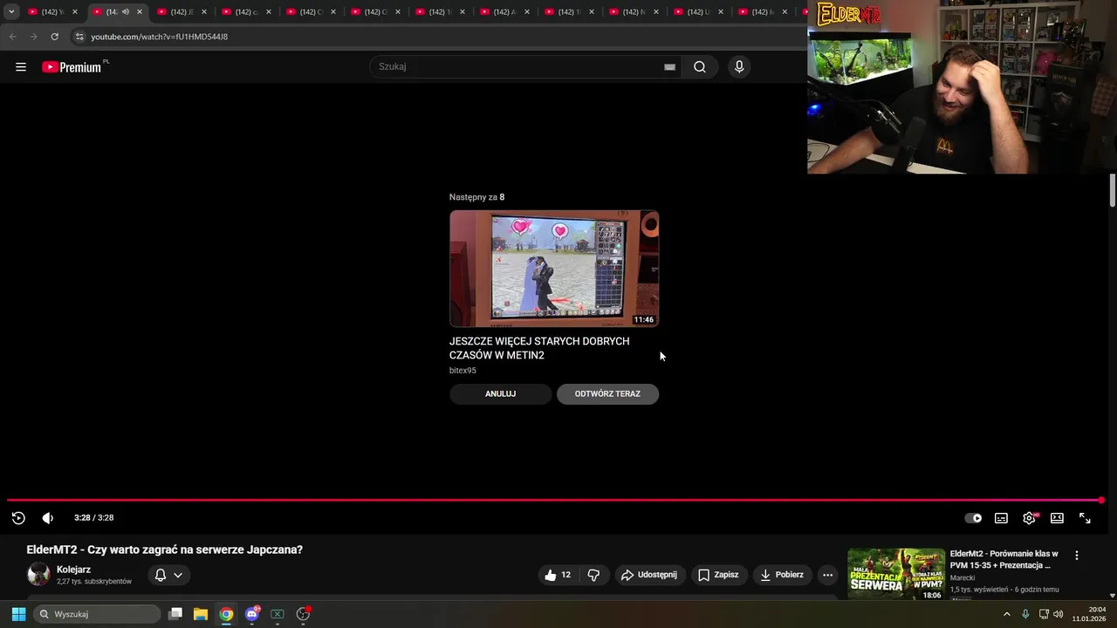Switch to theater mode

point(1057,518)
